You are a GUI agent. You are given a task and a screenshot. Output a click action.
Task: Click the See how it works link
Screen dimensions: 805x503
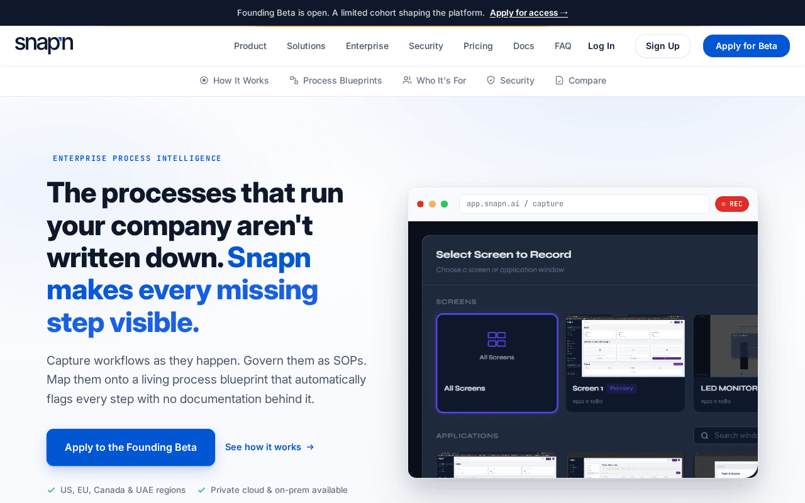pos(263,447)
